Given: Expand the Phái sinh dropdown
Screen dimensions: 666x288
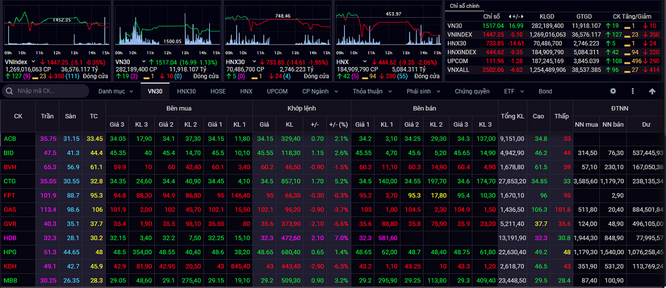Looking at the screenshot, I should coord(423,91).
